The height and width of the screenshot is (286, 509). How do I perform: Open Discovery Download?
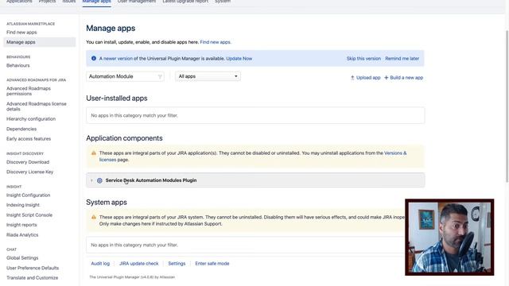28,162
